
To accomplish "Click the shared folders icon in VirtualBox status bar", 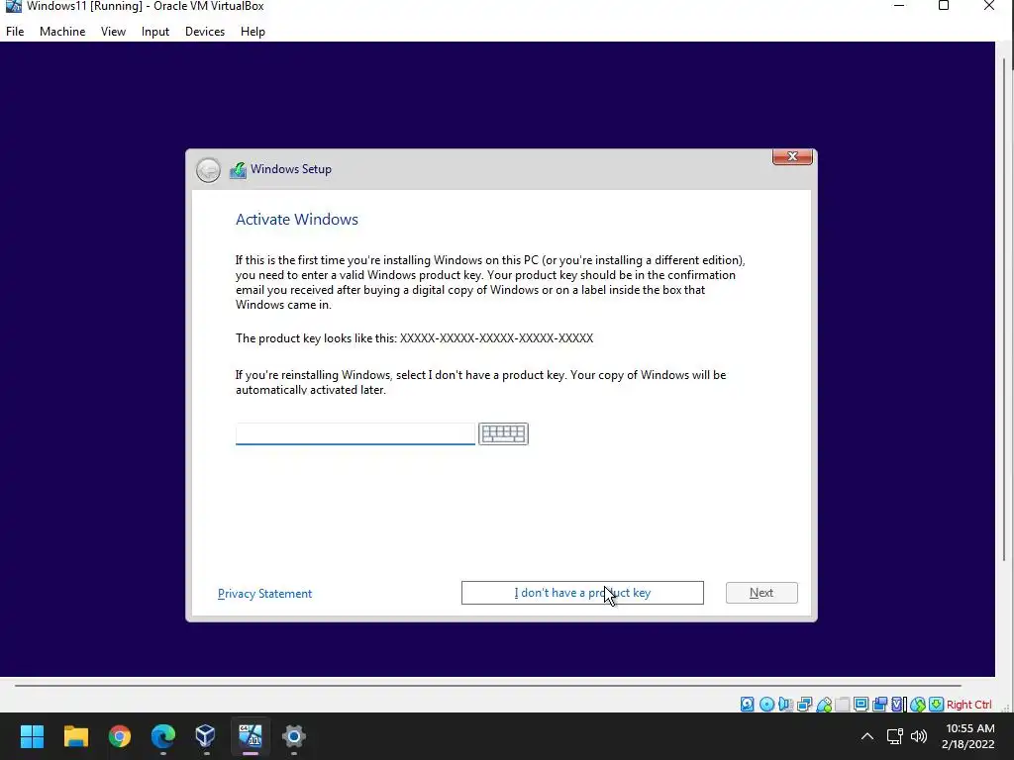I will [x=842, y=704].
